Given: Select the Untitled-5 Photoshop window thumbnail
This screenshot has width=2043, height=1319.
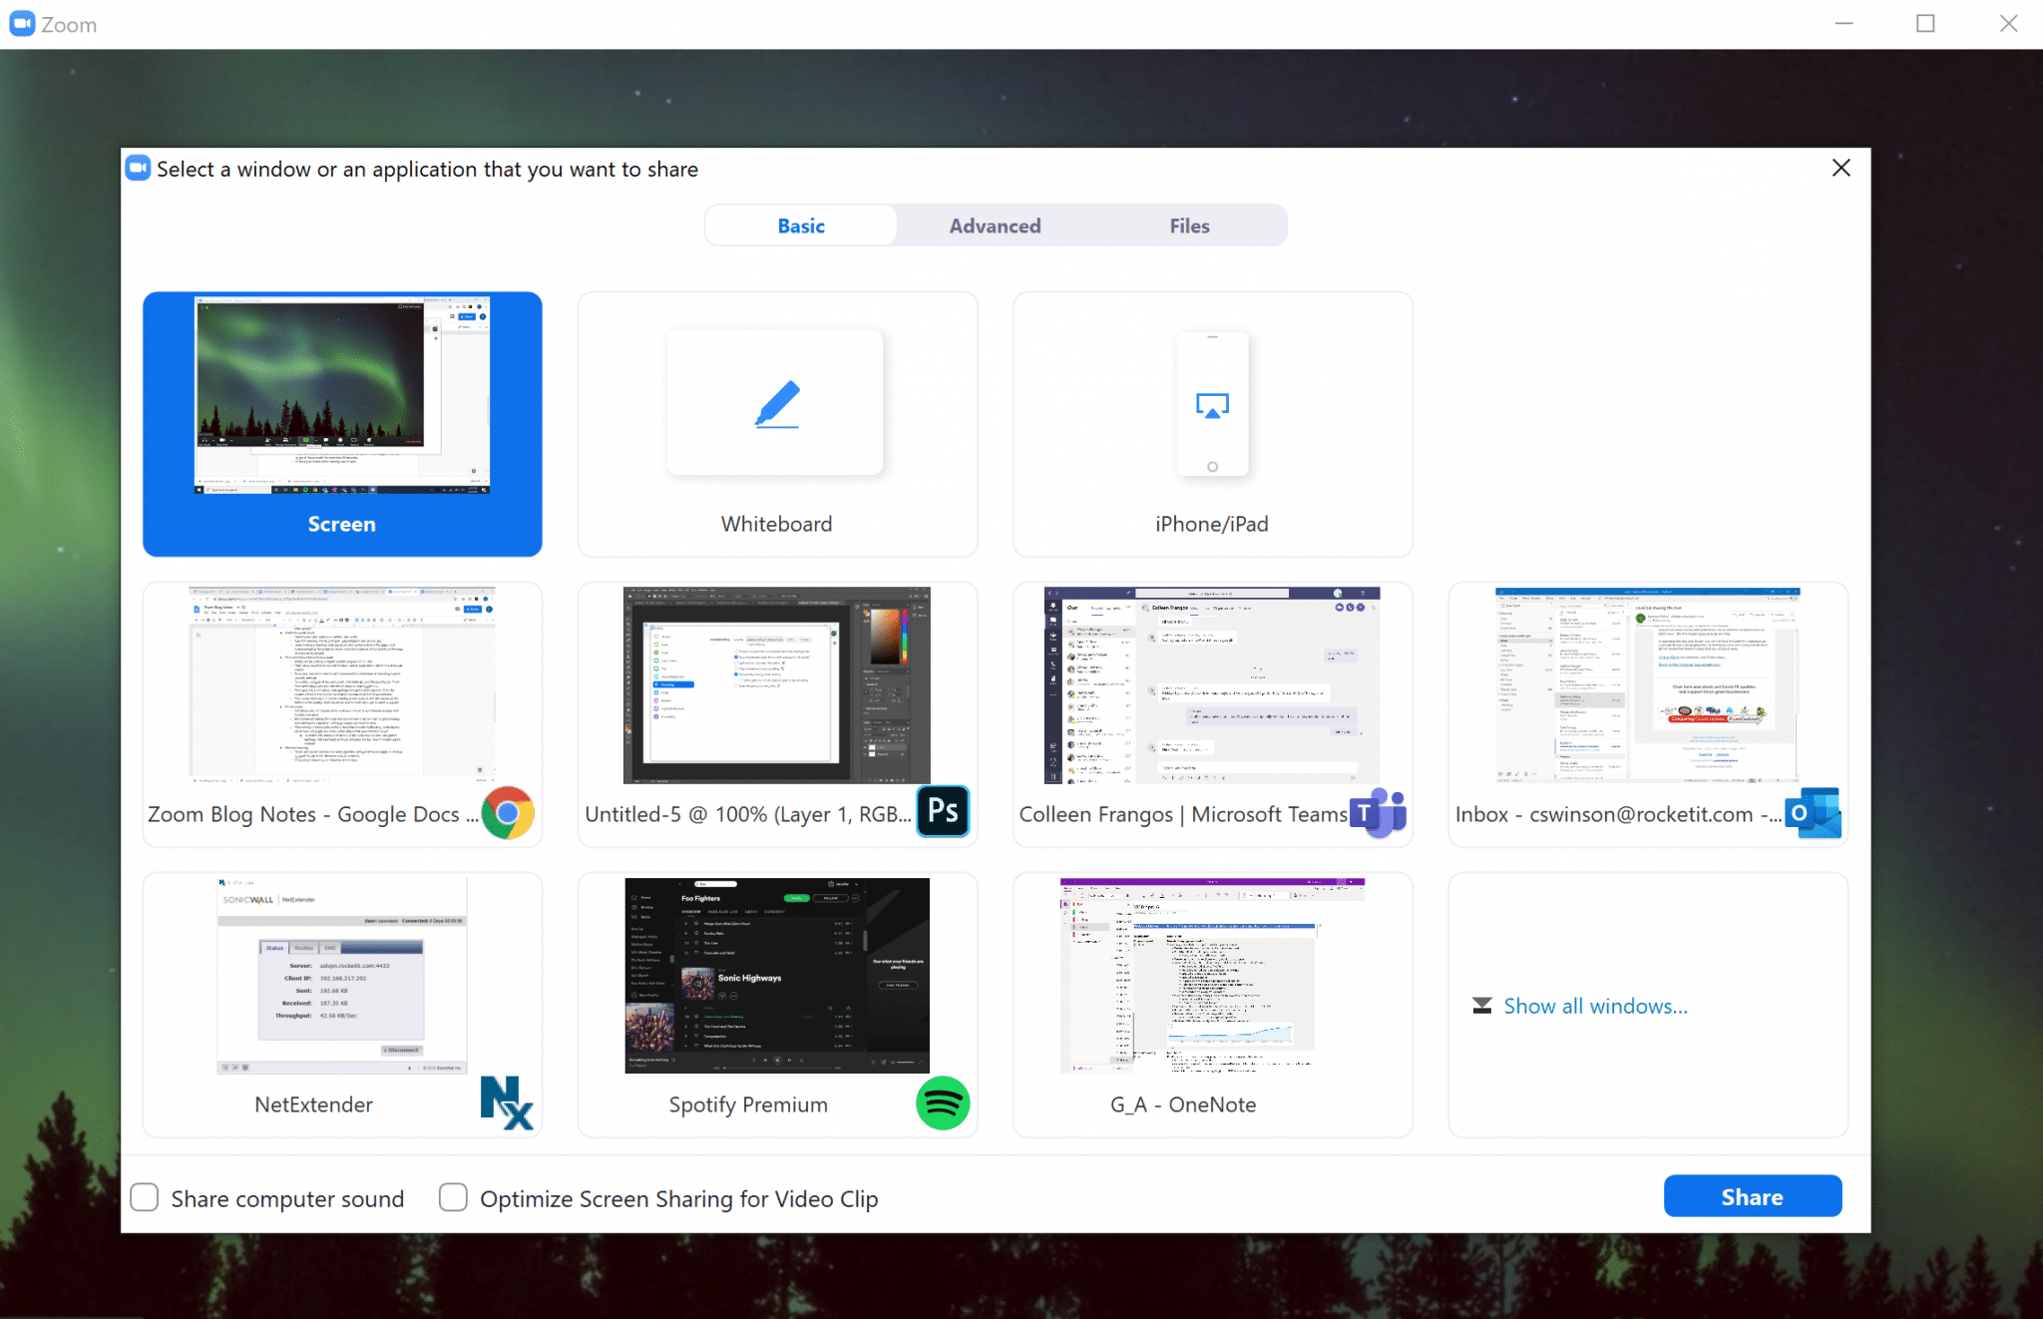Looking at the screenshot, I should [x=777, y=684].
